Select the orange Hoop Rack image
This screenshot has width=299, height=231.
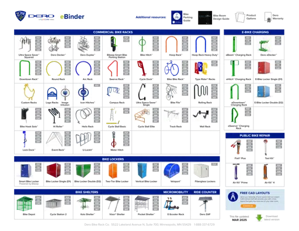click(171, 44)
